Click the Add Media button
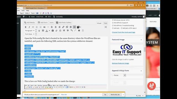Viewport: 177px width, 99px height. [x=29, y=23]
